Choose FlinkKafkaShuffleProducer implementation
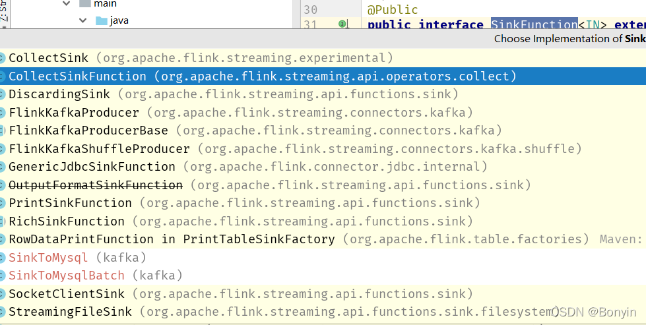646x325 pixels. coord(323,148)
